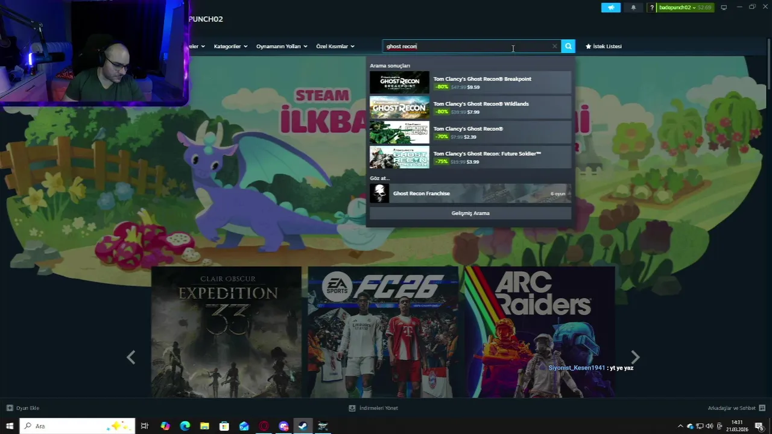The width and height of the screenshot is (772, 434).
Task: Click the Future Soldier game thumbnail
Action: tap(399, 157)
